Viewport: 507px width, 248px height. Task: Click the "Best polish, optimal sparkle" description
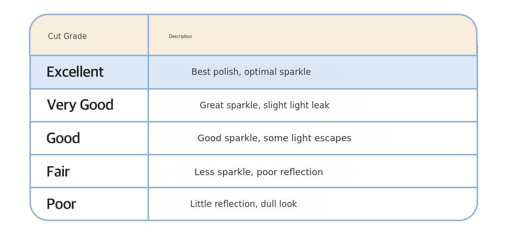tap(251, 72)
